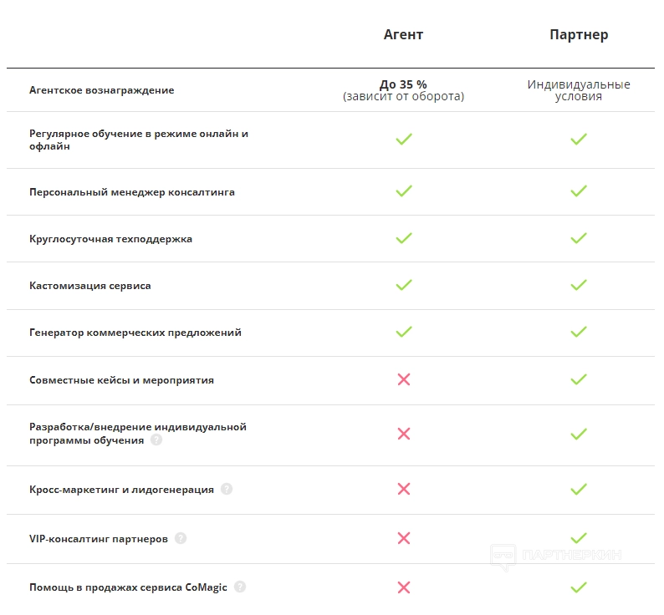
Task: Click the Агентское вознаграждение row label
Action: point(102,90)
